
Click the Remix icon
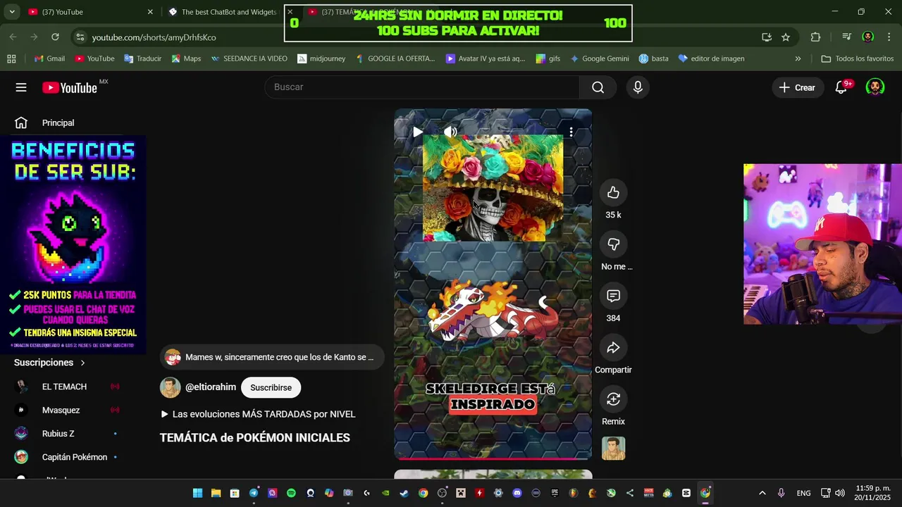coord(613,399)
